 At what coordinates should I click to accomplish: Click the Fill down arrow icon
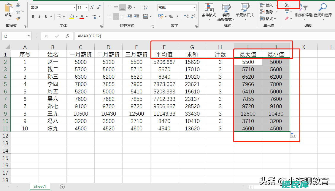point(287,12)
